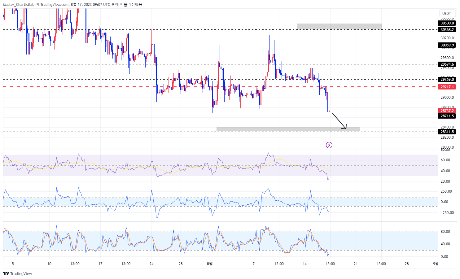Click the red 29217.1 price label
Screen dimensions: 460x279
(x=447, y=87)
